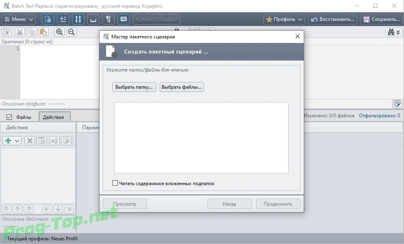This screenshot has height=244, width=404.
Task: Open the batch scenario wizard toolbar icon
Action: [48, 19]
